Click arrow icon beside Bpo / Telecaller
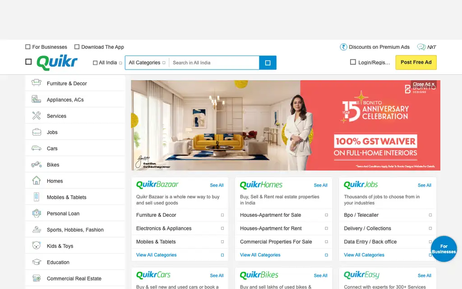This screenshot has height=289, width=462. [430, 215]
